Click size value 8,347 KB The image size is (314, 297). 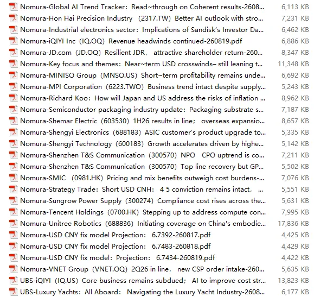(x=295, y=53)
